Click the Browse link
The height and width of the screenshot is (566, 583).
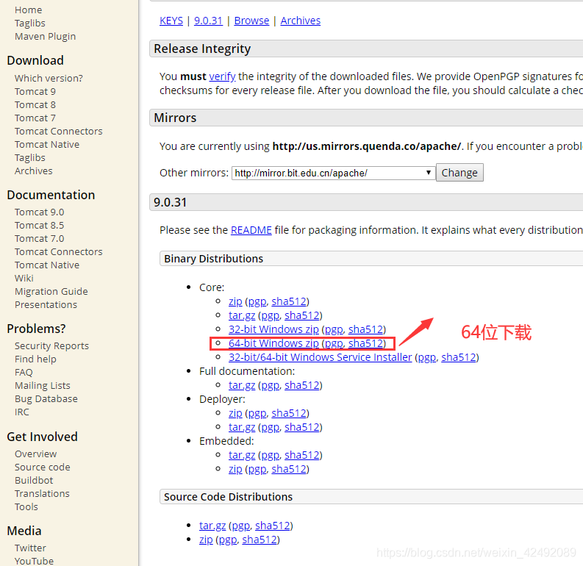pyautogui.click(x=251, y=21)
